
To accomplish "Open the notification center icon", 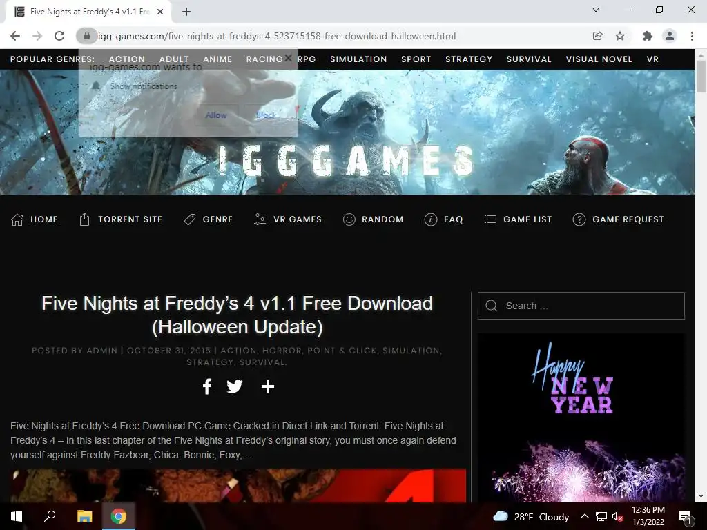I will (686, 517).
